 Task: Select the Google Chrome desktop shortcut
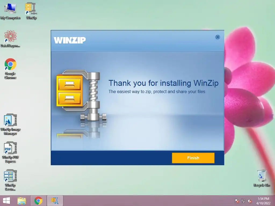10,69
